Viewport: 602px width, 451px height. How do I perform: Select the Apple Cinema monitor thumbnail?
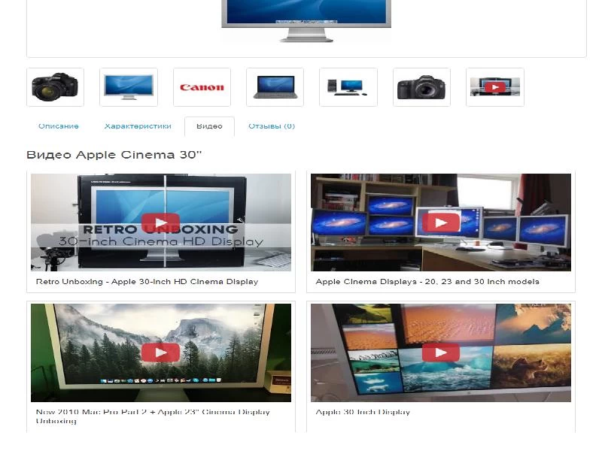(129, 87)
